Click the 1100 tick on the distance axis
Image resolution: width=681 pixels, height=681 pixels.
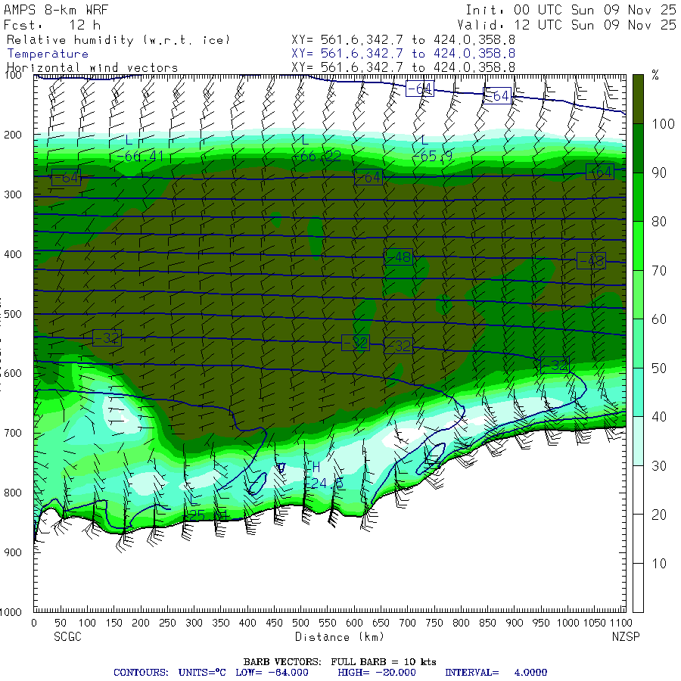pos(620,623)
